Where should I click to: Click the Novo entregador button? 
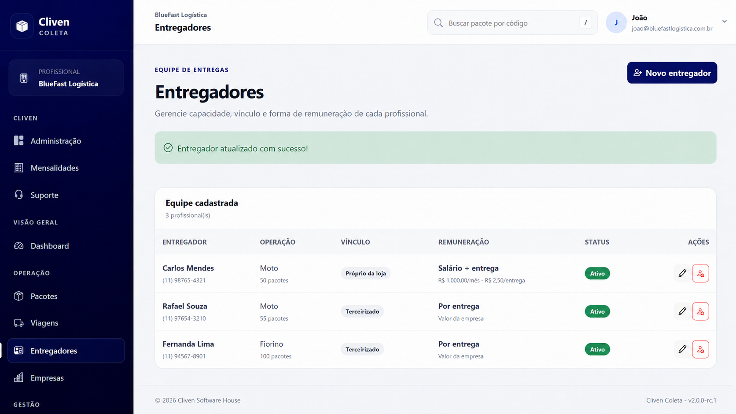pos(672,73)
